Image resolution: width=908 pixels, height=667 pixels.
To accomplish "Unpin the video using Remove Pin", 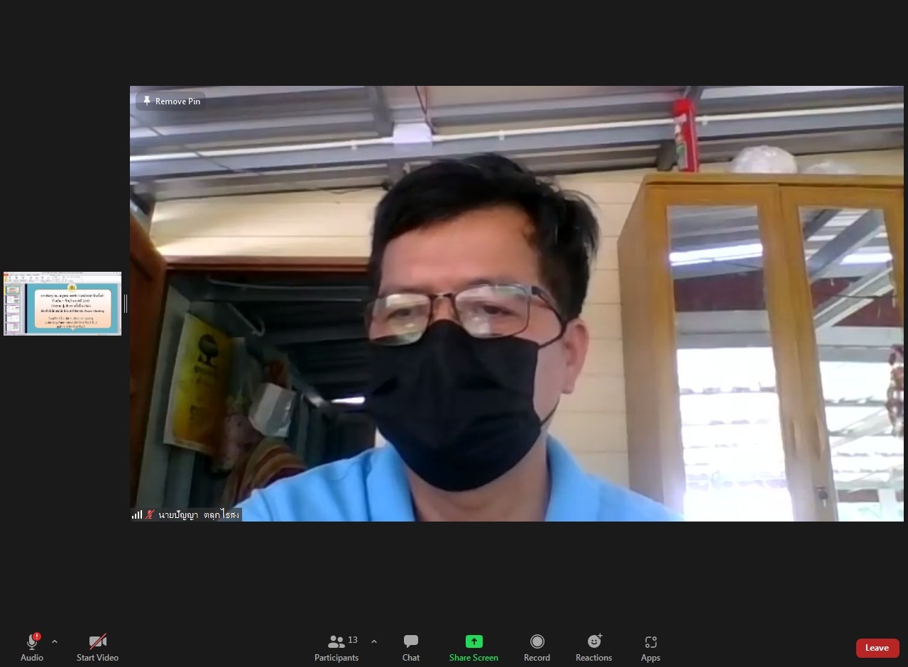I will click(171, 101).
